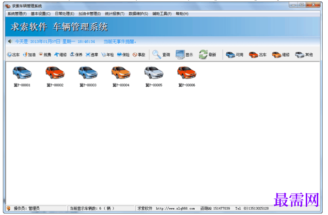328x215 pixels.
Task: Open the 日常处理(E) menu
Action: [64, 14]
